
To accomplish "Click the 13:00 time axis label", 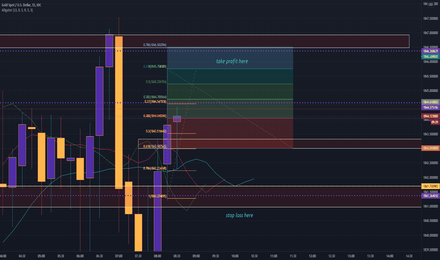I will [x=351, y=256].
